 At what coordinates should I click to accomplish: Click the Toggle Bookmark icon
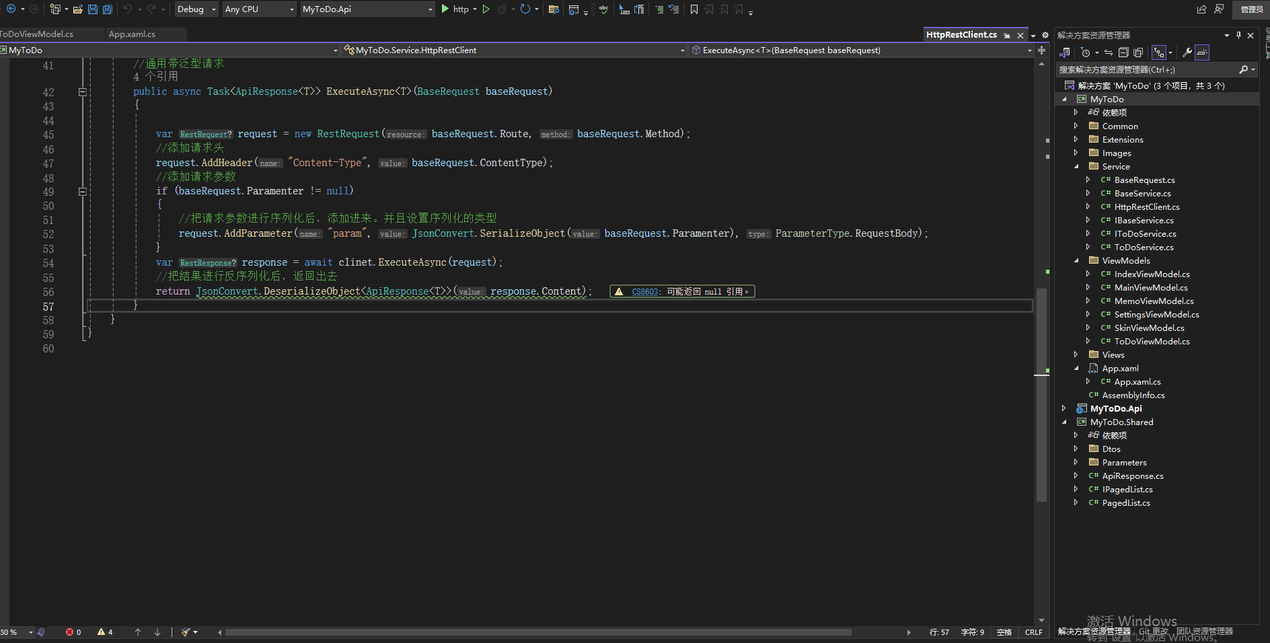click(694, 9)
